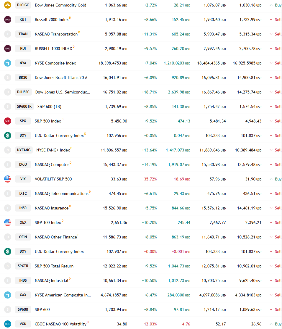282x329 pixels.
Task: Click the 18,398.4753 USD NYSE Composite price
Action: (x=113, y=63)
